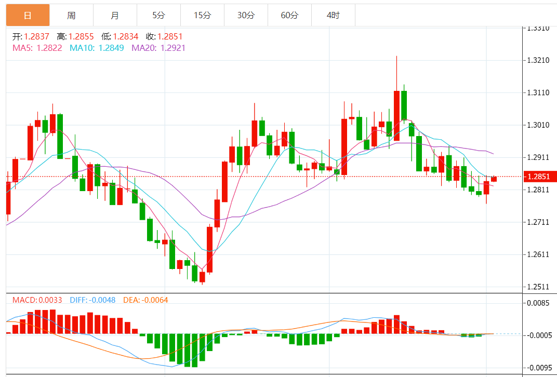Open the 5分 timeframe tab
The image size is (557, 377).
tap(159, 15)
